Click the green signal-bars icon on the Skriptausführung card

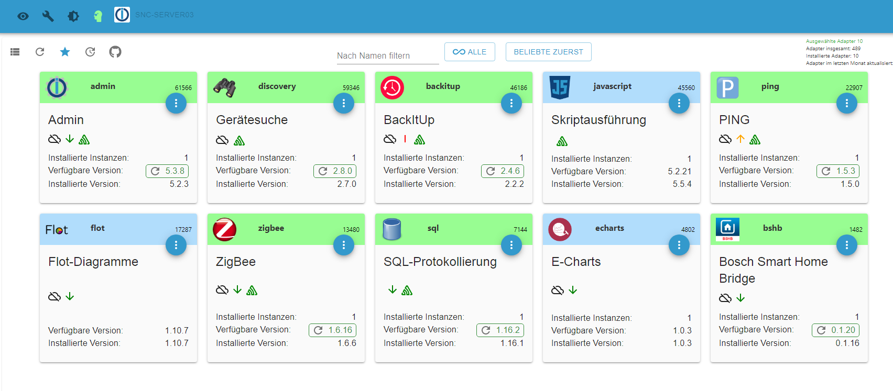562,141
